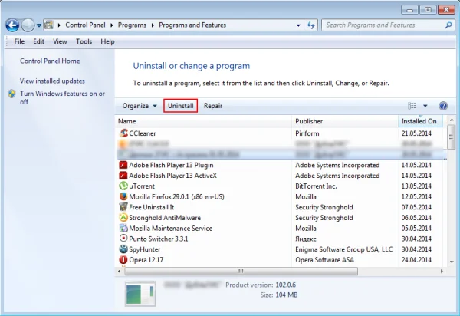Select the µTorrent icon in the list
460x316 pixels.
pyautogui.click(x=123, y=186)
